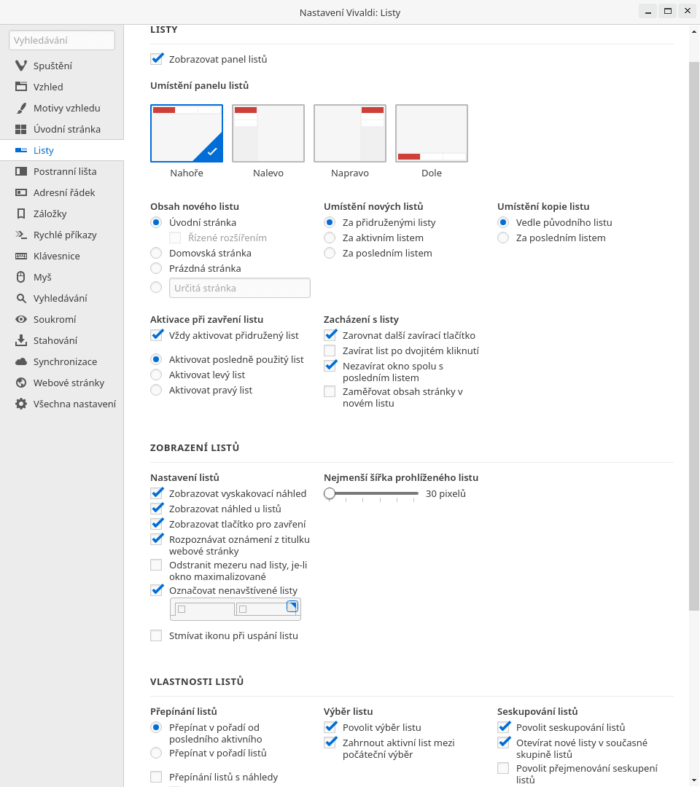Viewport: 700px width, 787px height.
Task: Toggle Povolit seskupování listů
Action: pyautogui.click(x=504, y=727)
